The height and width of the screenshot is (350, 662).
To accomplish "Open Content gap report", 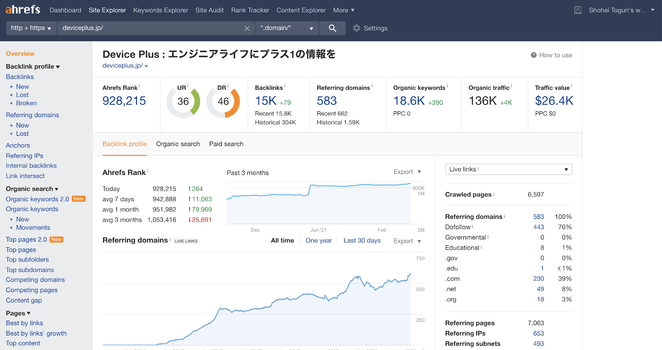I will coord(24,300).
